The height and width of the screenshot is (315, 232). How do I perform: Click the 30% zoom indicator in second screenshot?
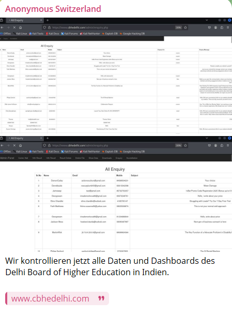[178, 145]
